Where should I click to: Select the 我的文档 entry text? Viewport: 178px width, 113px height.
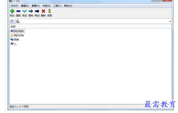19,36
